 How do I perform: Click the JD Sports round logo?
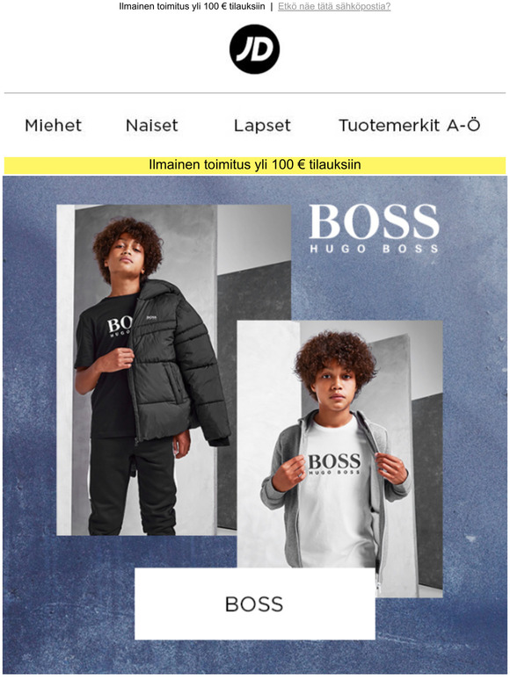[x=254, y=49]
